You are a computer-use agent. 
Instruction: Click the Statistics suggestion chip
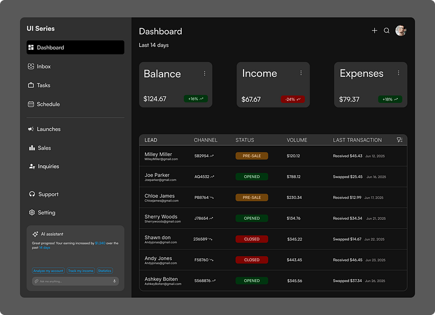105,270
